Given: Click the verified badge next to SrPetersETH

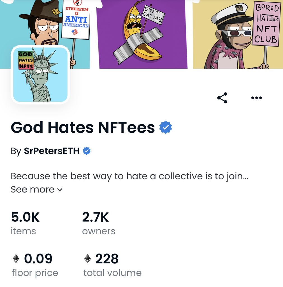Looking at the screenshot, I should (87, 151).
